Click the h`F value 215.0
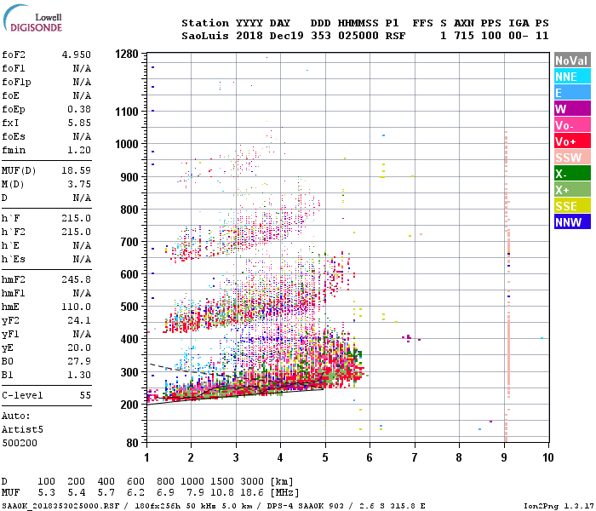The height and width of the screenshot is (511, 596). click(77, 218)
